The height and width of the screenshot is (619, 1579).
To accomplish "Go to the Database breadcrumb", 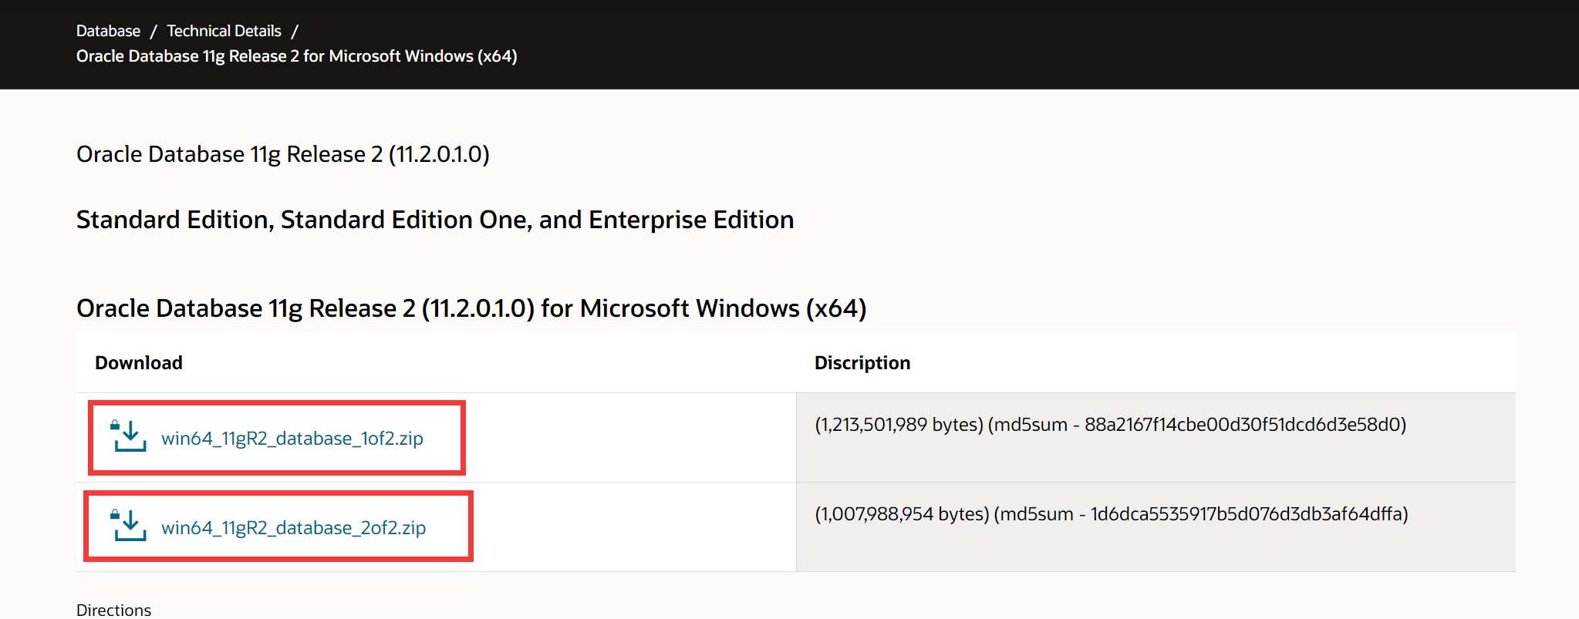I will (x=108, y=31).
